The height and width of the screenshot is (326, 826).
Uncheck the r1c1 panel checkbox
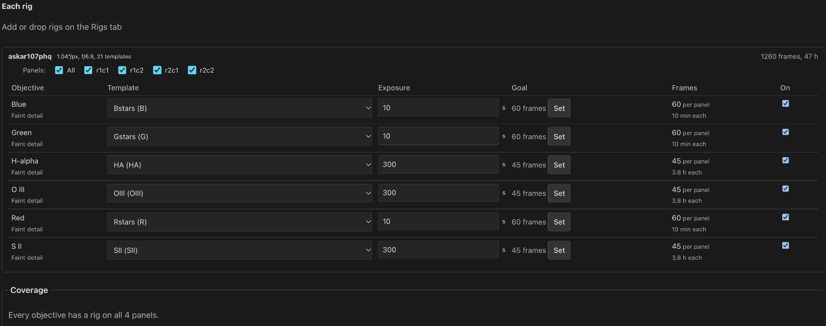pos(88,70)
